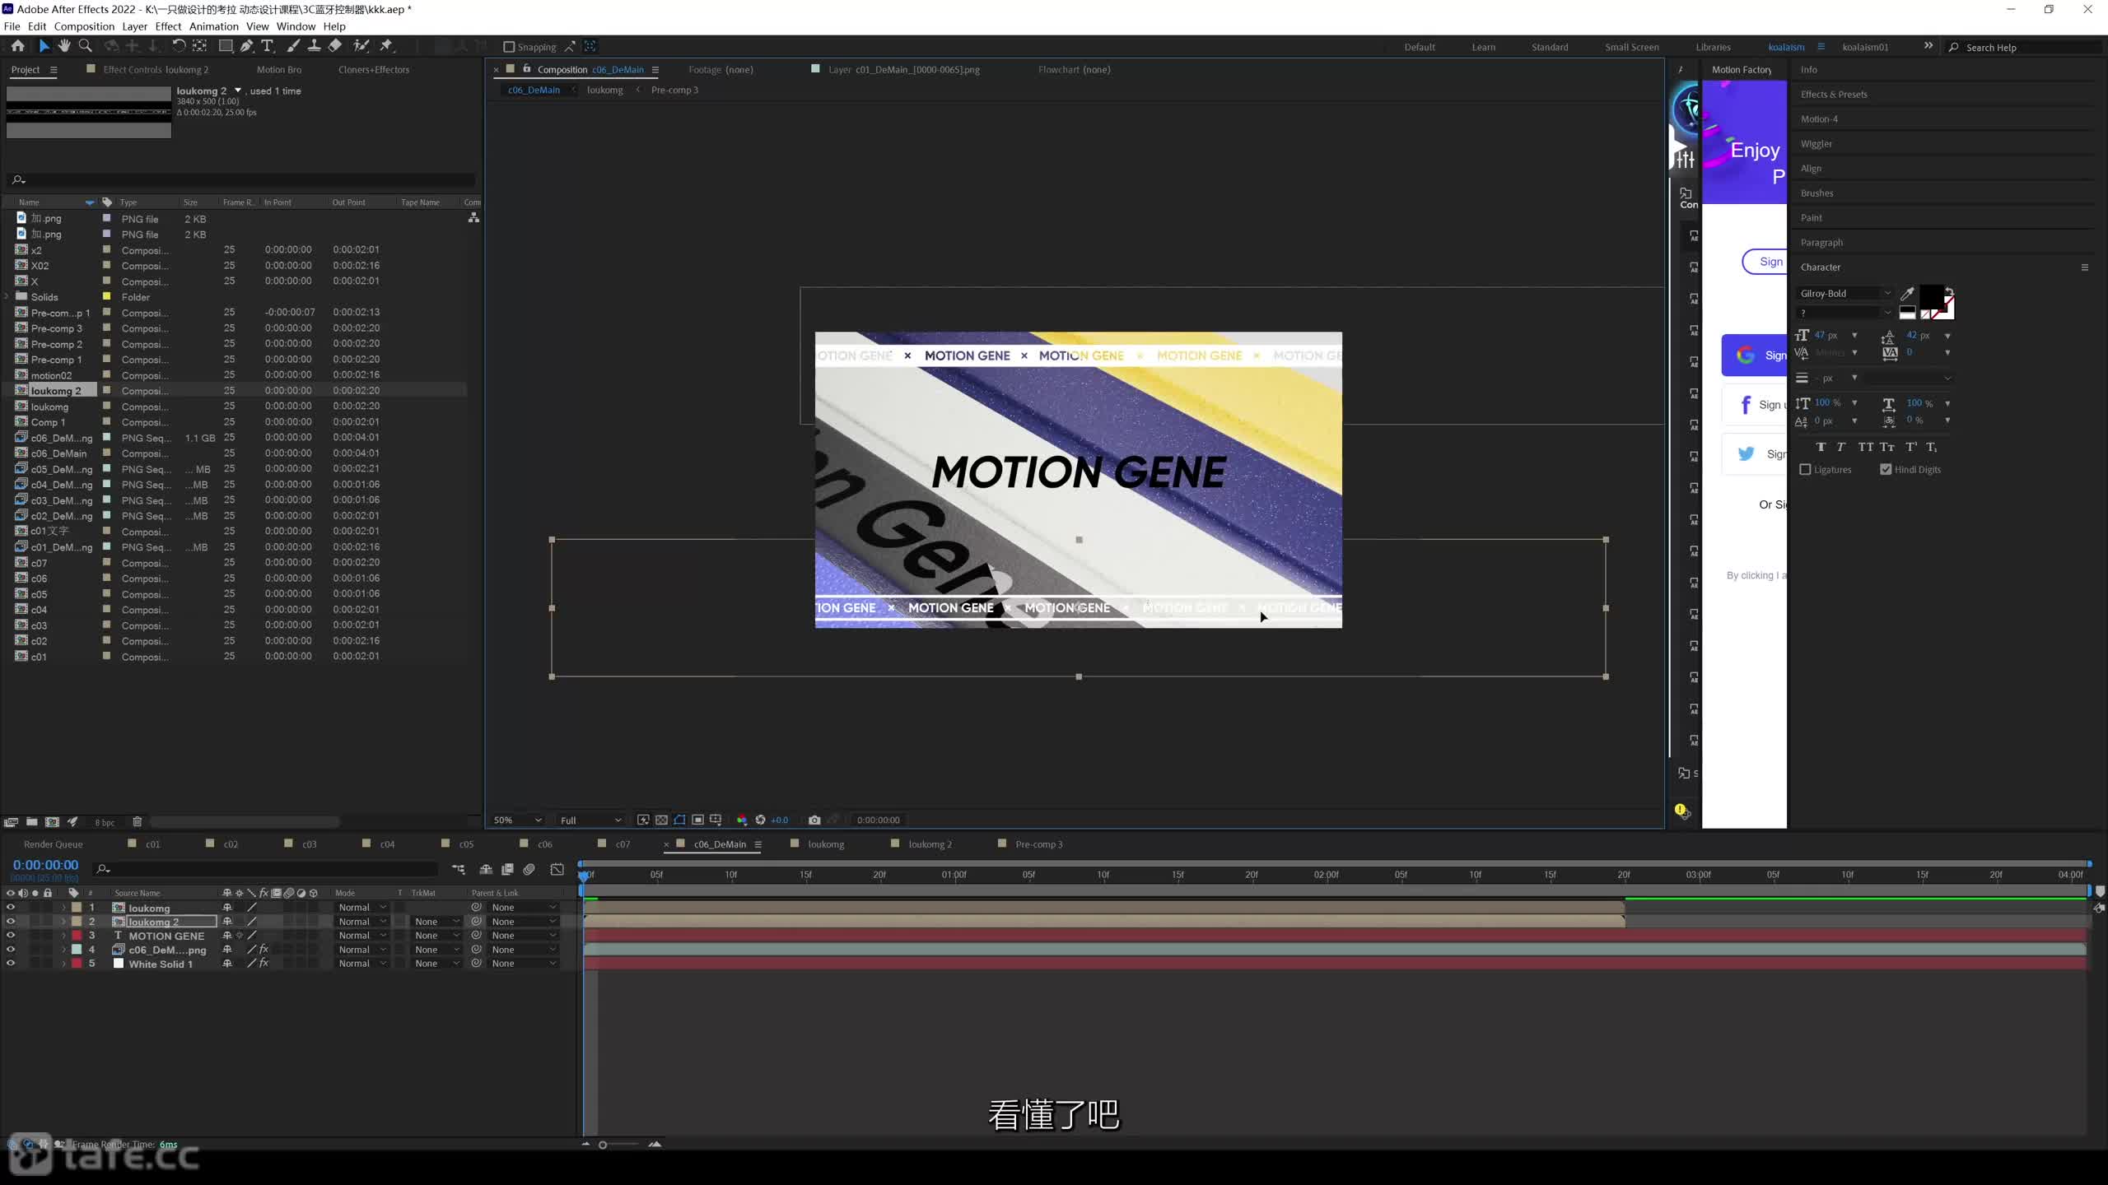Click the new folder icon in Project panel
This screenshot has height=1185, width=2108.
(x=31, y=822)
